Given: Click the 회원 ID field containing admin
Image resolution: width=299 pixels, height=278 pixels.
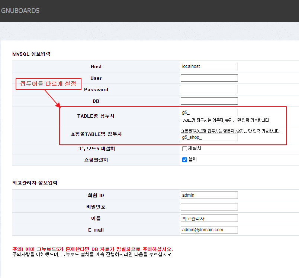Looking at the screenshot, I should click(x=209, y=195).
